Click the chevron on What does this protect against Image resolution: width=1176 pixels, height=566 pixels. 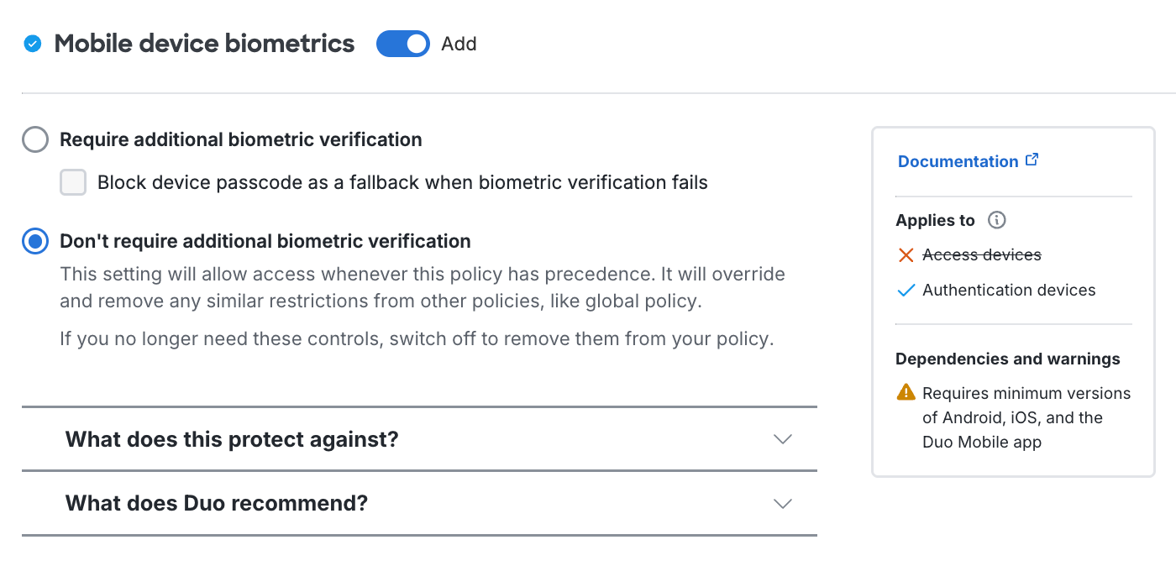782,439
